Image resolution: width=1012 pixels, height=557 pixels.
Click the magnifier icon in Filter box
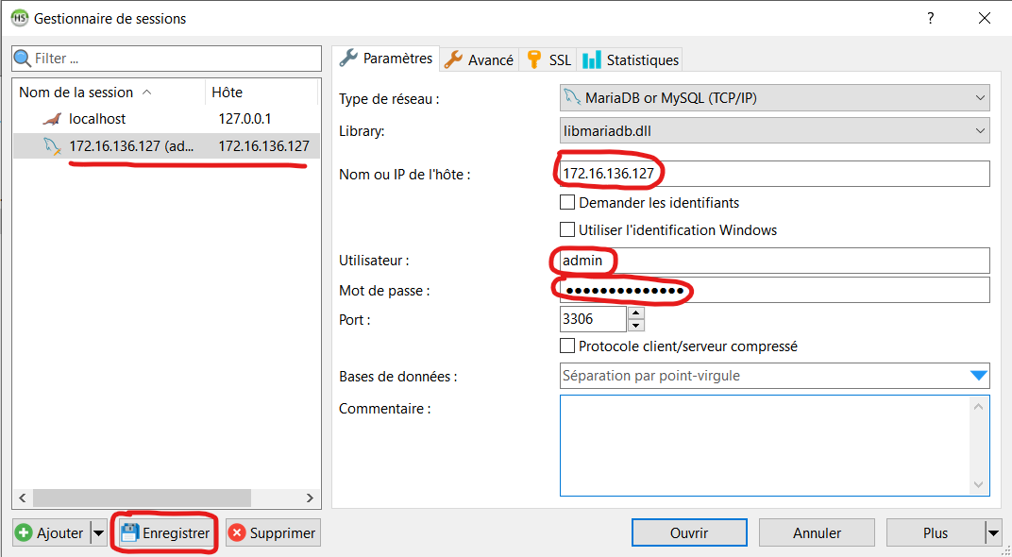pyautogui.click(x=23, y=59)
